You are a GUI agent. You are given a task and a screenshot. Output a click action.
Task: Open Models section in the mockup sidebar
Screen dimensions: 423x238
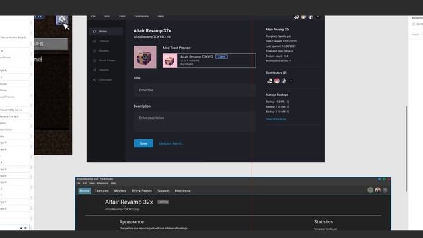coord(104,51)
